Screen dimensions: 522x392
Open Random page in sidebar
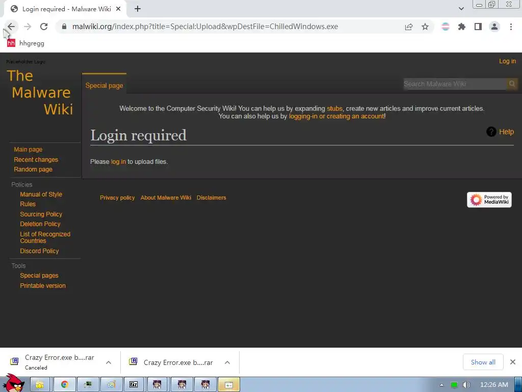click(x=33, y=169)
